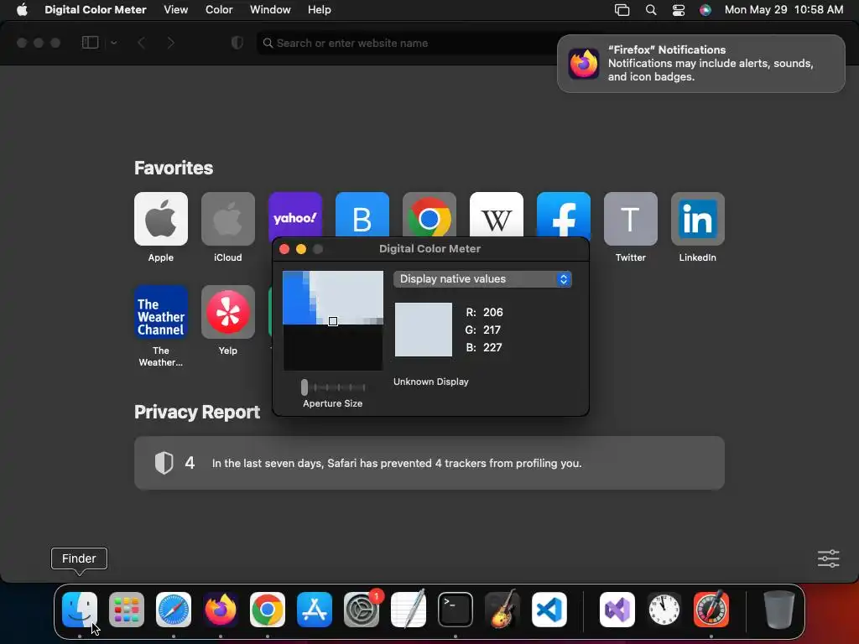Click the Safari sidebar toggle icon
The image size is (859, 644).
pyautogui.click(x=90, y=43)
